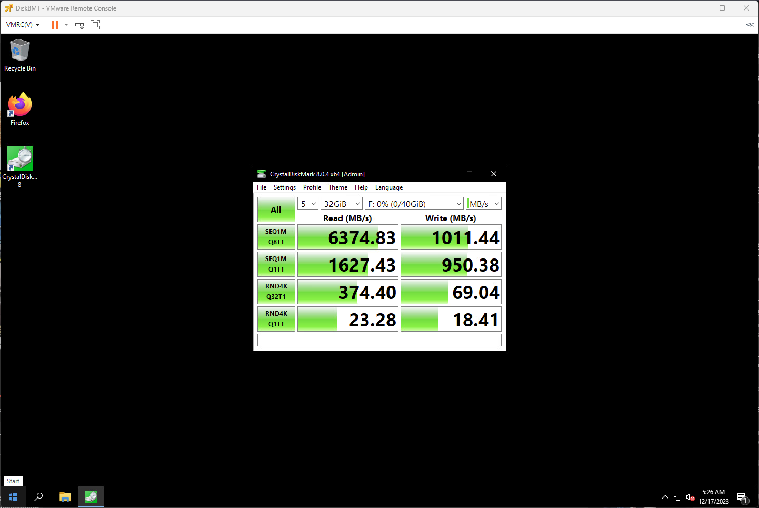Click the network status tray icon
The image size is (759, 508).
tap(678, 497)
